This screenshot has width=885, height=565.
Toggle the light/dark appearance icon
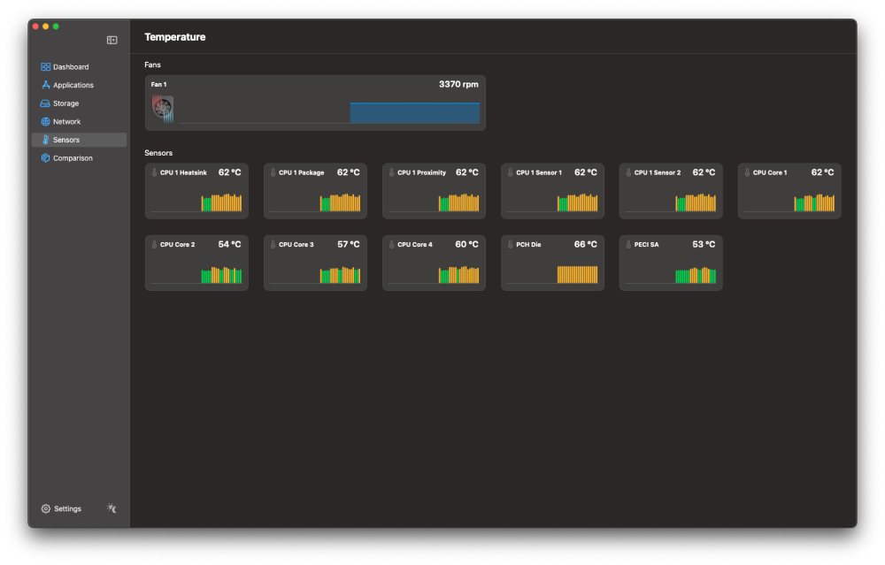[x=112, y=508]
